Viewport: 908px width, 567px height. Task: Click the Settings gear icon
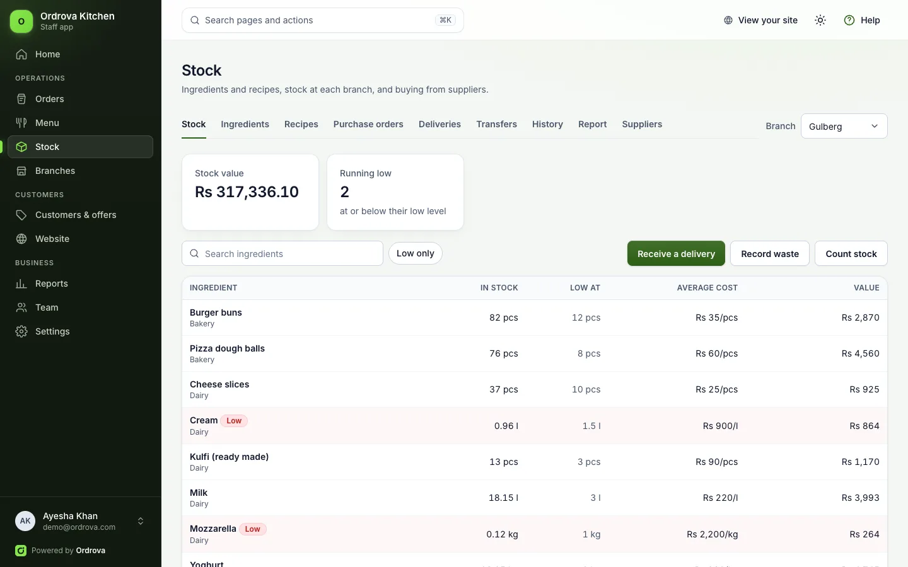pos(21,331)
